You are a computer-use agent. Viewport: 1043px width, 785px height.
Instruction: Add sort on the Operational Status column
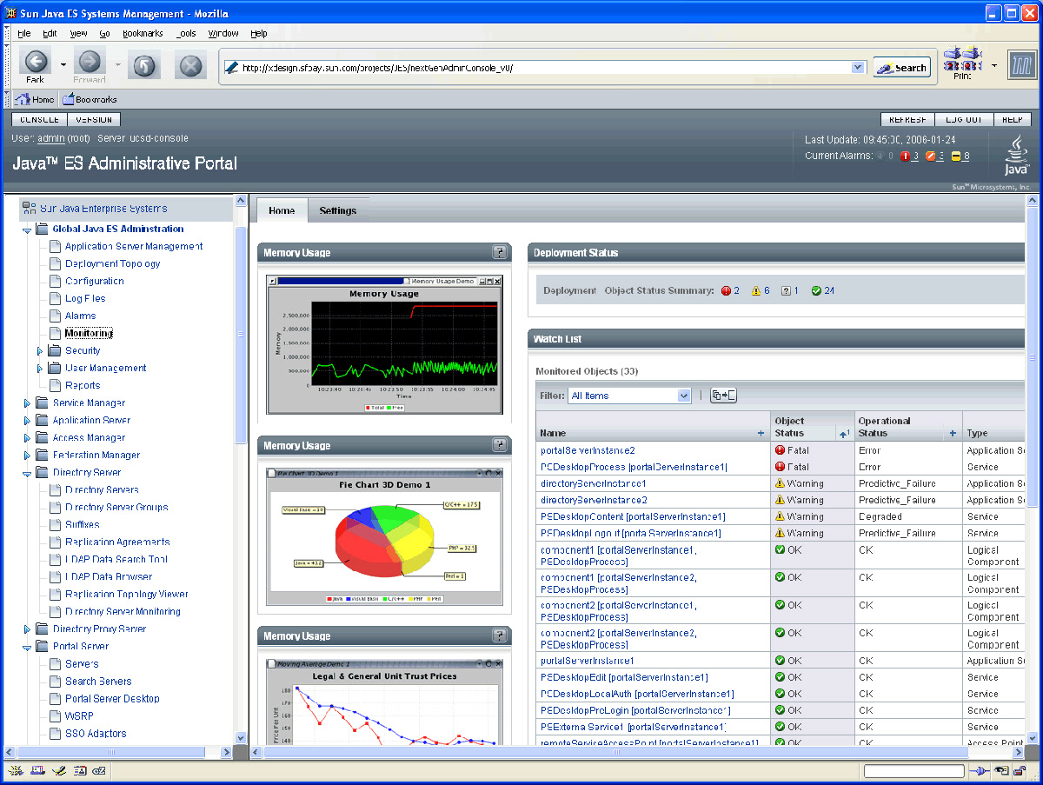pos(953,433)
